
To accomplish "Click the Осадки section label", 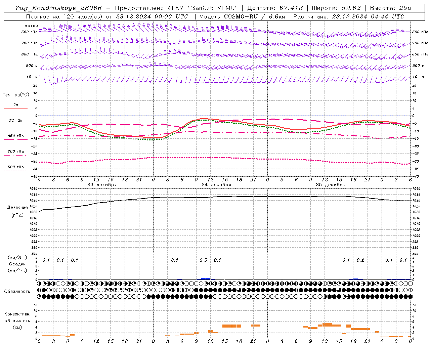I will tap(17, 264).
